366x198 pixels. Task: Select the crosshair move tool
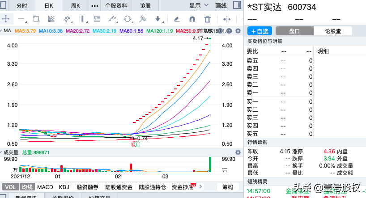pyautogui.click(x=6, y=19)
